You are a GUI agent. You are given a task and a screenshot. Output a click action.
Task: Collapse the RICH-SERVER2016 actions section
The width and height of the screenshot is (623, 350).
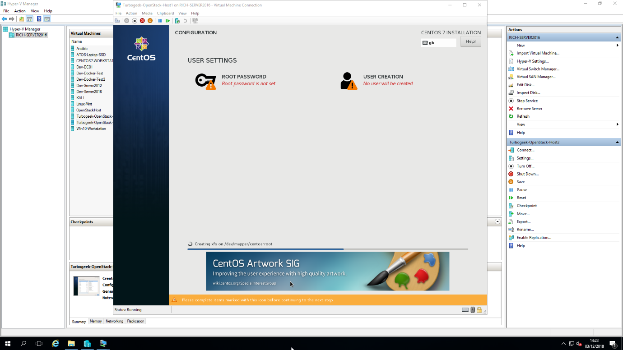pos(617,37)
